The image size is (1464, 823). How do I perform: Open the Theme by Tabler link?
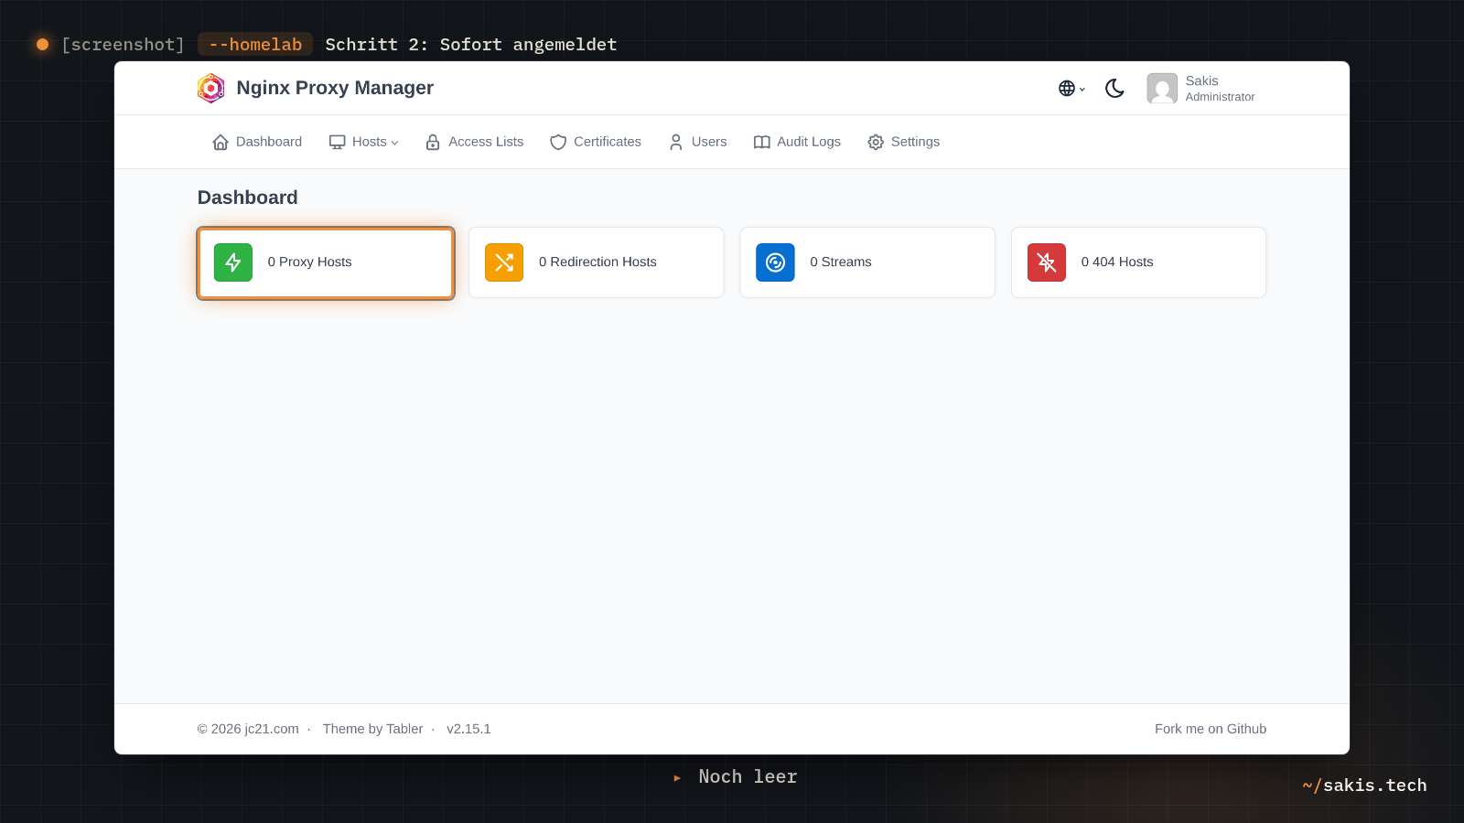372,729
